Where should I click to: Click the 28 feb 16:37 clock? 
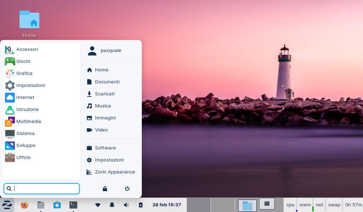[167, 205]
